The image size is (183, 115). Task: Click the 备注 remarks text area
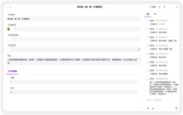pyautogui.click(x=74, y=61)
